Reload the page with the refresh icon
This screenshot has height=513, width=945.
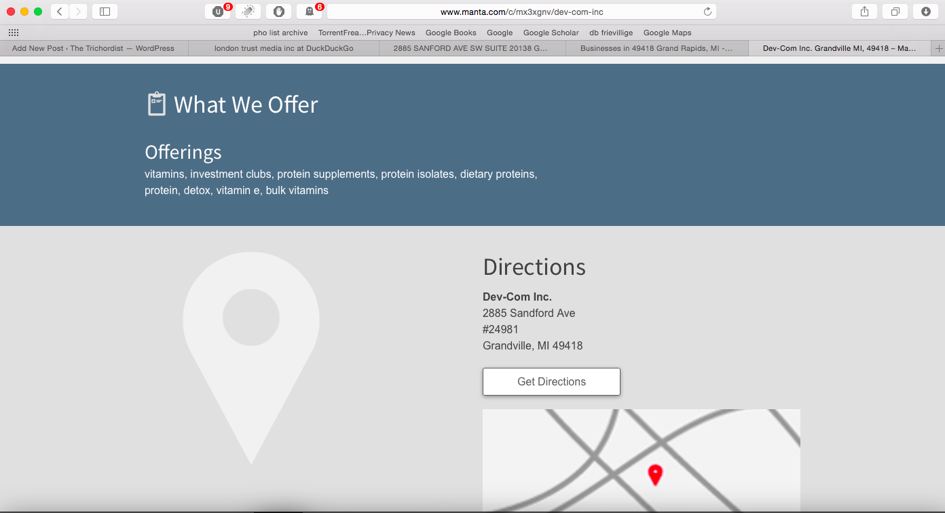(x=707, y=12)
